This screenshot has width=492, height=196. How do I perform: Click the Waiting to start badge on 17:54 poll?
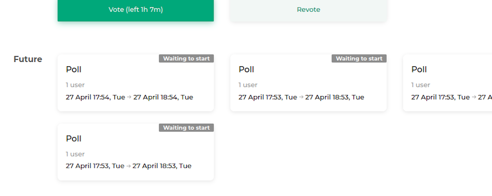(186, 58)
